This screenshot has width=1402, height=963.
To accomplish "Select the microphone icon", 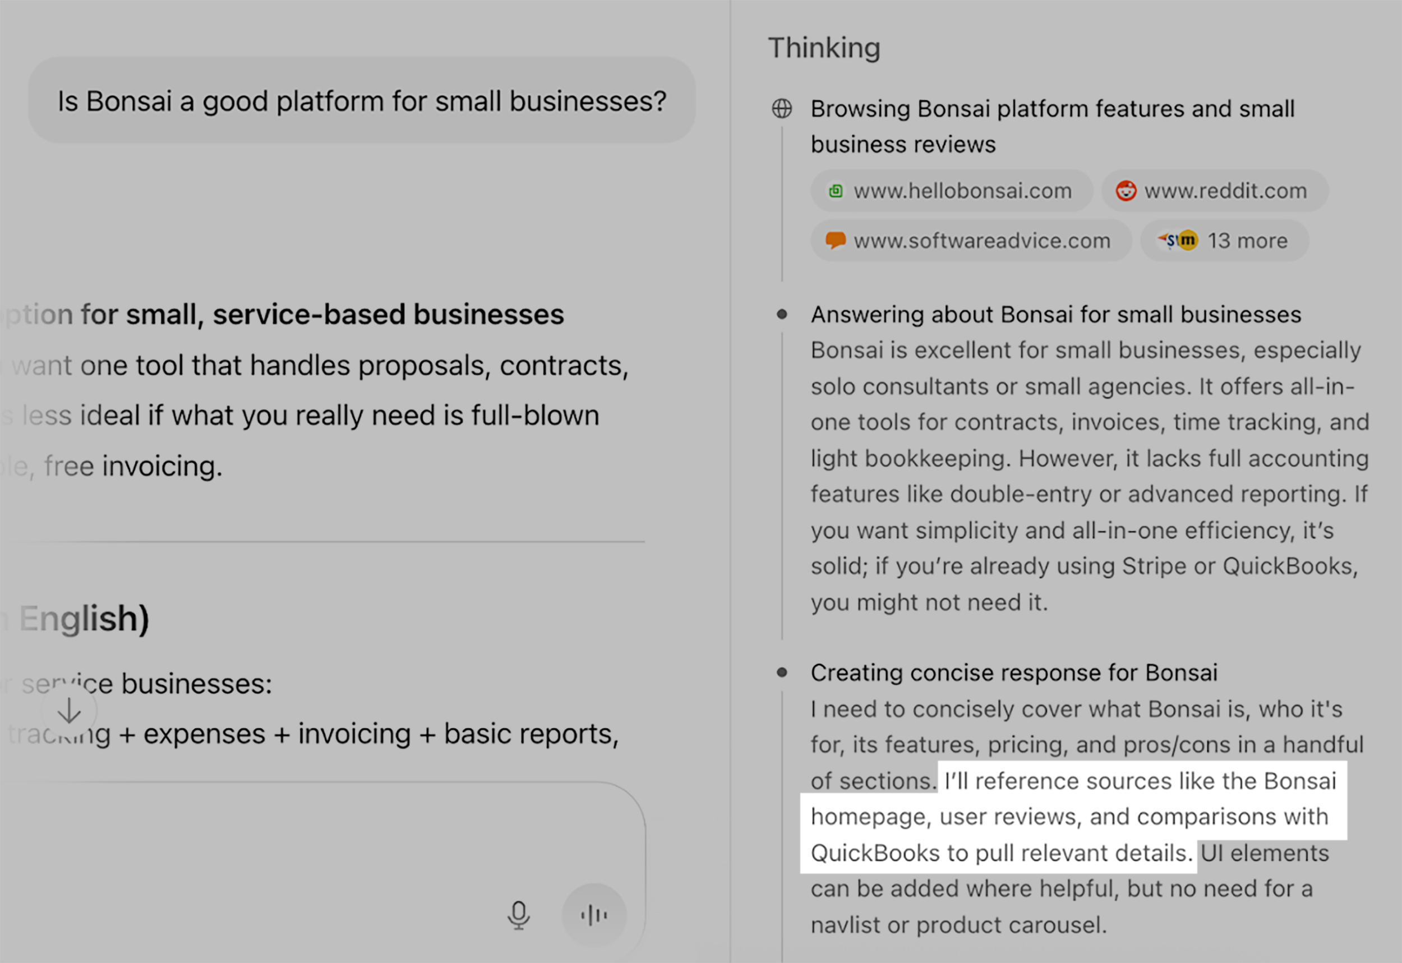I will pos(518,915).
